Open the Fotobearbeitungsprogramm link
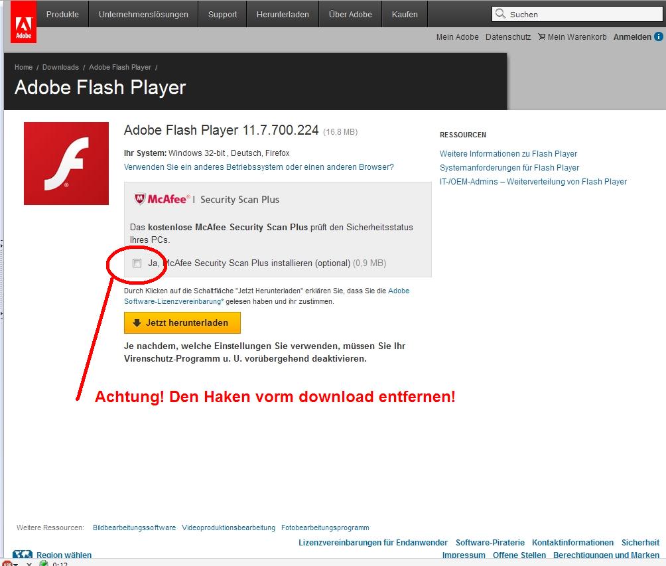666x566 pixels. (x=325, y=528)
